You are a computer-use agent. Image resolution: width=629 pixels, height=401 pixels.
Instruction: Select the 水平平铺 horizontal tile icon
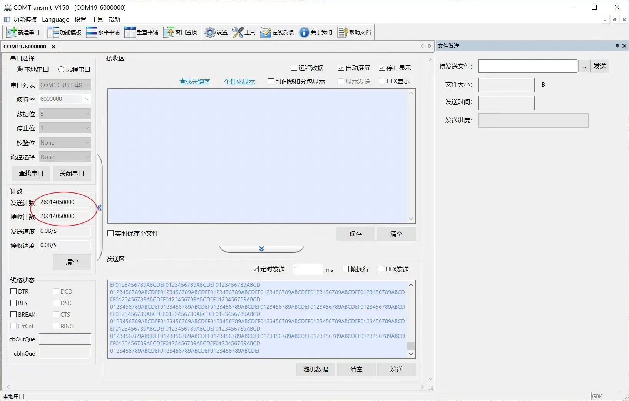[x=92, y=32]
